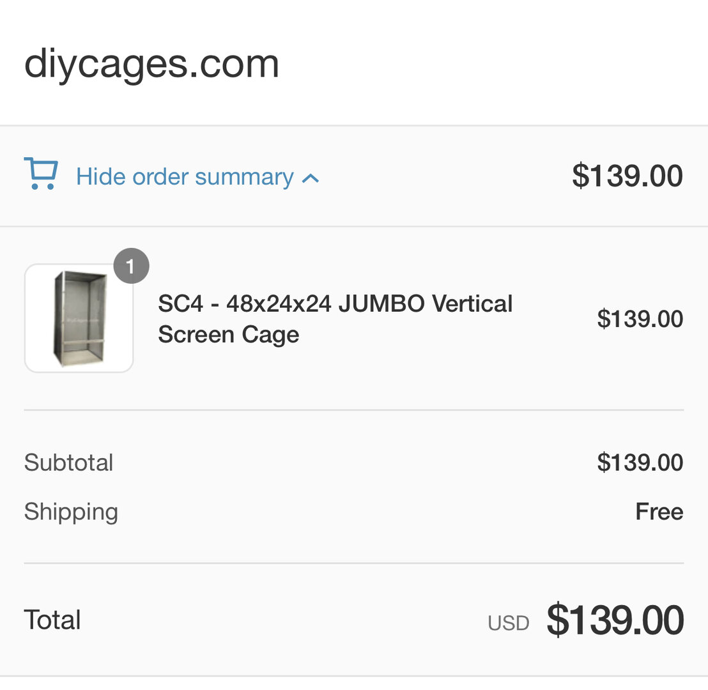This screenshot has height=690, width=708.
Task: Click the quantity badge showing 1
Action: 131,266
